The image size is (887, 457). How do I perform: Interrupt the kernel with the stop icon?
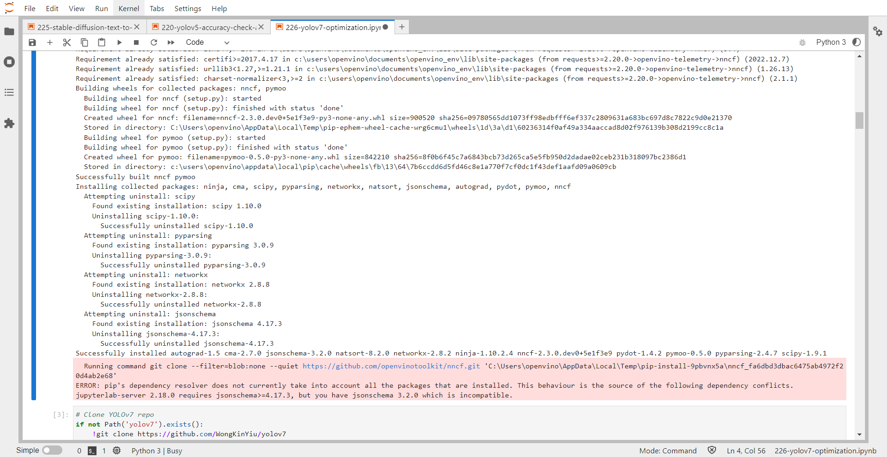point(136,42)
